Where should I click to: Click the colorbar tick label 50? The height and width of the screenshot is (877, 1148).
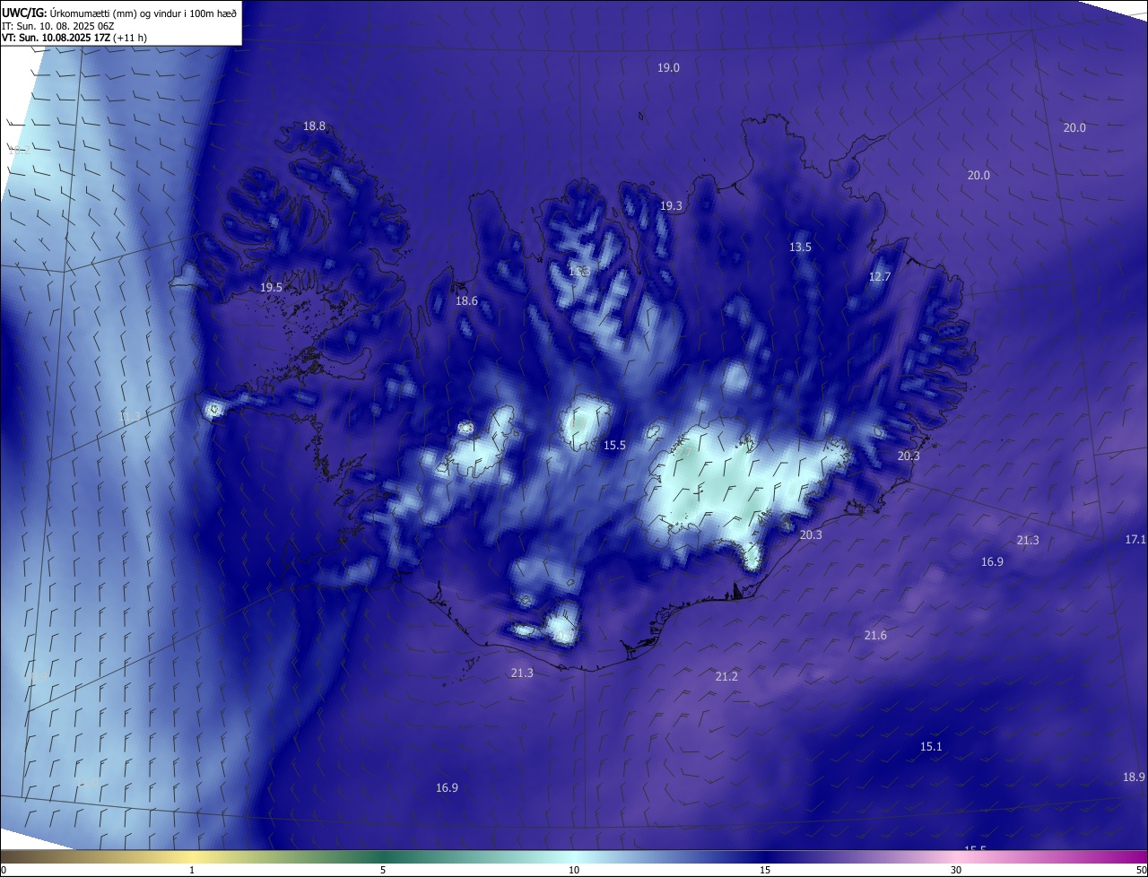point(1141,871)
